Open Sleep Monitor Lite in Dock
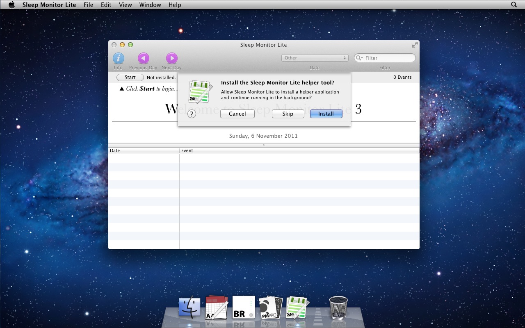The height and width of the screenshot is (328, 525). pyautogui.click(x=297, y=307)
